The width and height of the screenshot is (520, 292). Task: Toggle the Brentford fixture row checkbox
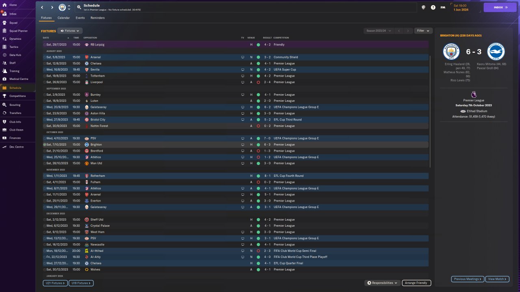point(45,151)
